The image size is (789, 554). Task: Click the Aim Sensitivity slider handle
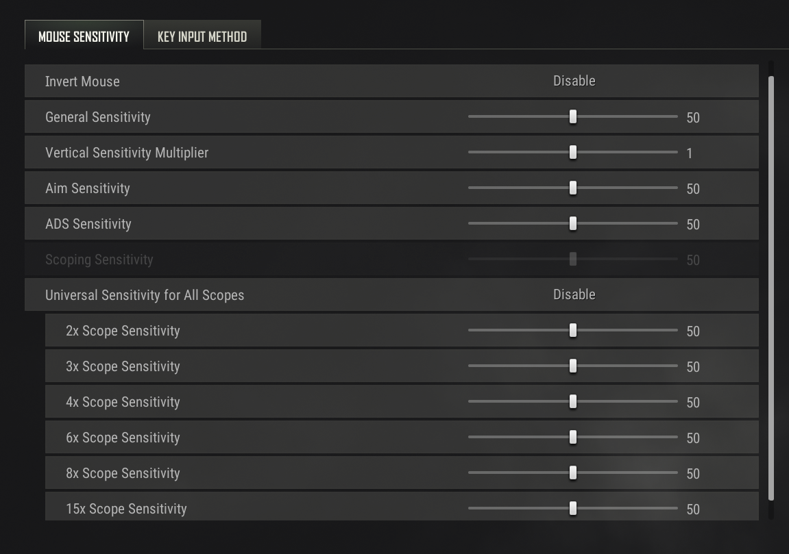(x=573, y=188)
